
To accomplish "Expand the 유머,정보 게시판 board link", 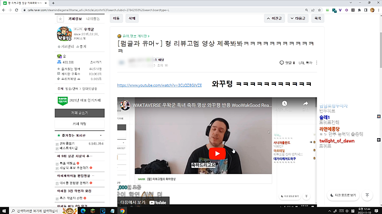I will click(x=135, y=36).
